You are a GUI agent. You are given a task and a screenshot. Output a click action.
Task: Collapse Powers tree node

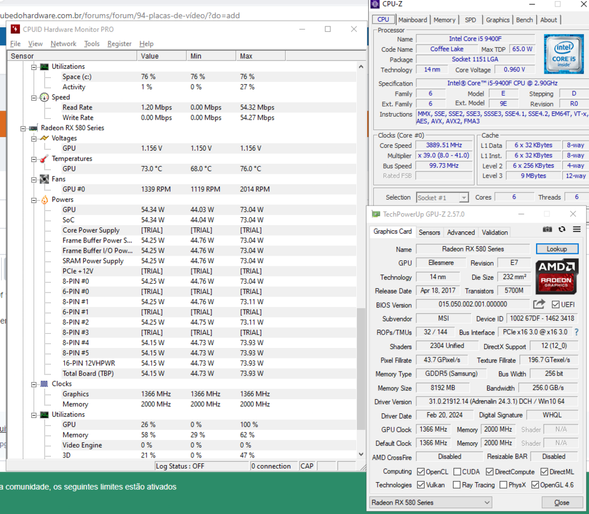[x=34, y=200]
